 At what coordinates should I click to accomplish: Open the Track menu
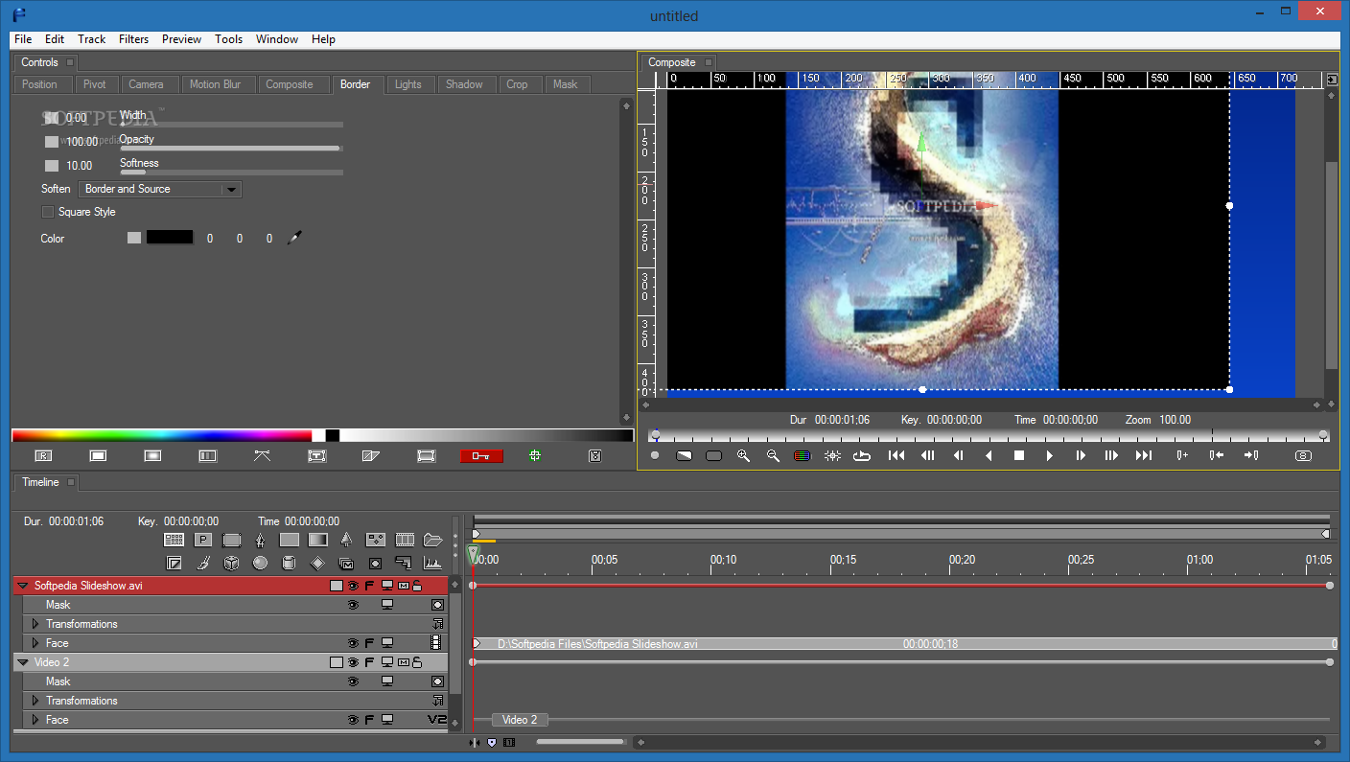click(92, 39)
